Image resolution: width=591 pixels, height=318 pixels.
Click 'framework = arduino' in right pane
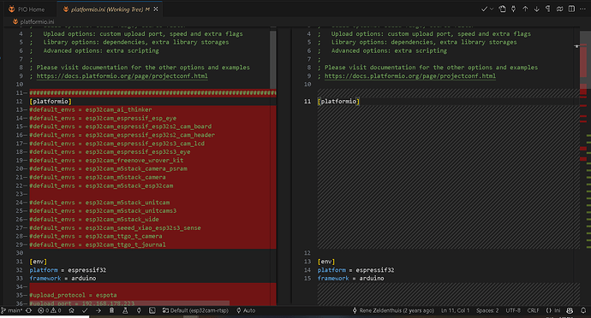point(351,279)
